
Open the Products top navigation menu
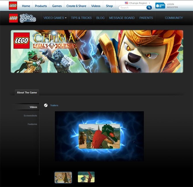41,6
